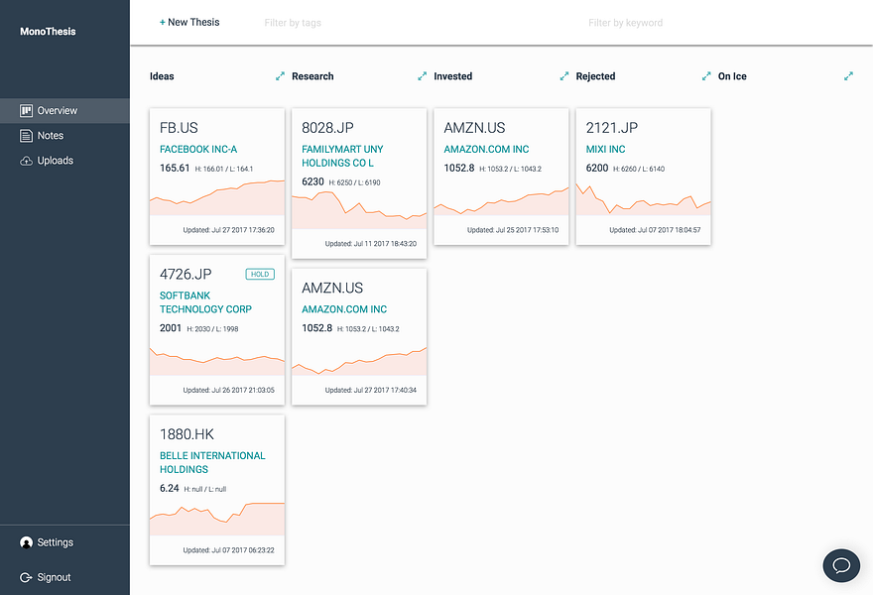
Task: Select the Signout menu label
Action: 54,578
